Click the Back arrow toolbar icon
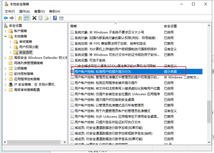Image resolution: width=214 pixels, height=153 pixels. tap(6, 18)
